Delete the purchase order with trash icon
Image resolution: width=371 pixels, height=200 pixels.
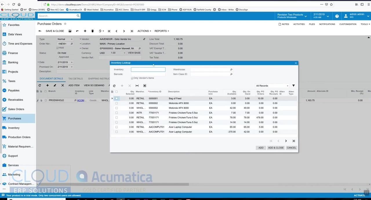click(x=92, y=31)
